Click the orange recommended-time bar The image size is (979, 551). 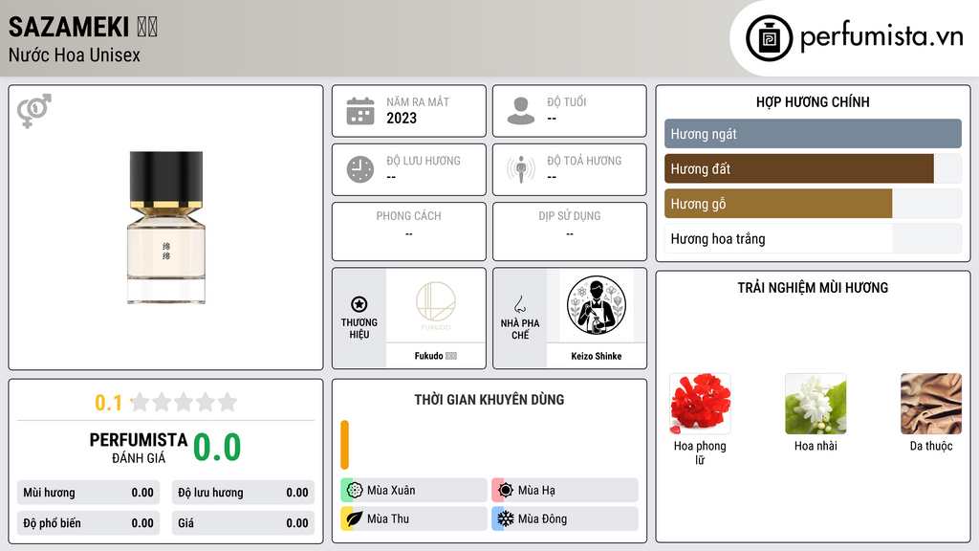click(x=344, y=445)
